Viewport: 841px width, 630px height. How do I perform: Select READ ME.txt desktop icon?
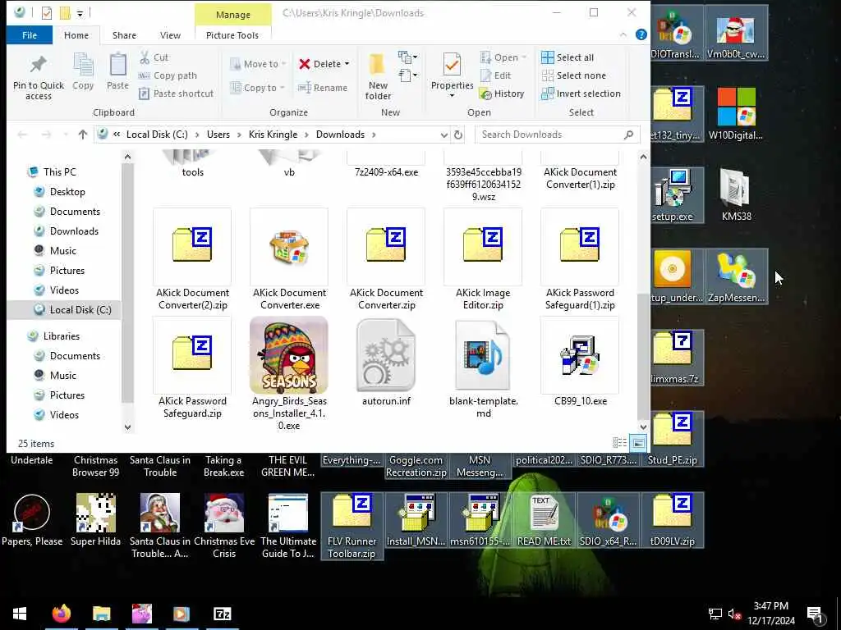(x=544, y=520)
